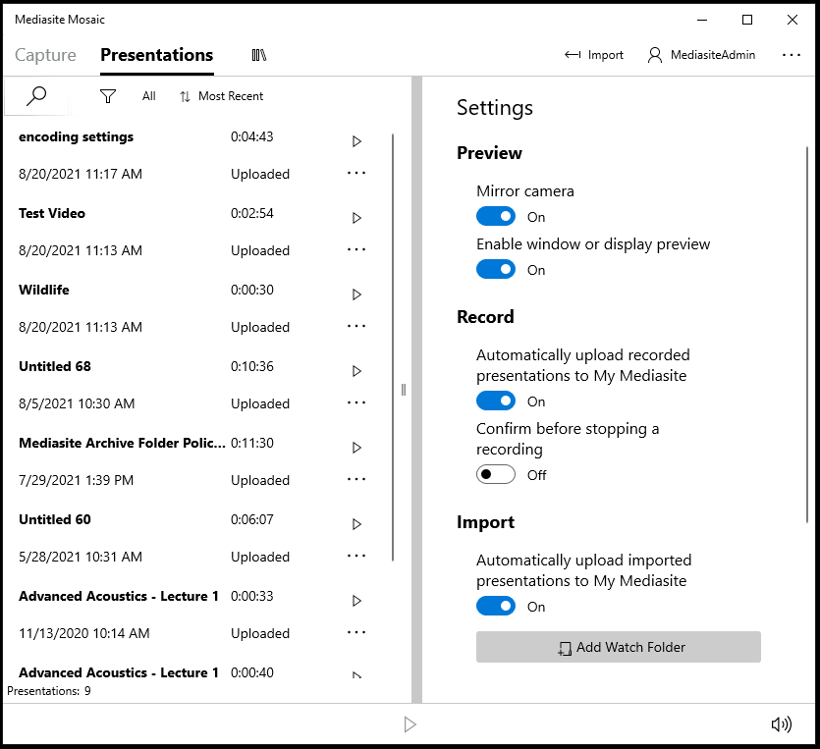
Task: Open the All filter dropdown
Action: pyautogui.click(x=149, y=96)
